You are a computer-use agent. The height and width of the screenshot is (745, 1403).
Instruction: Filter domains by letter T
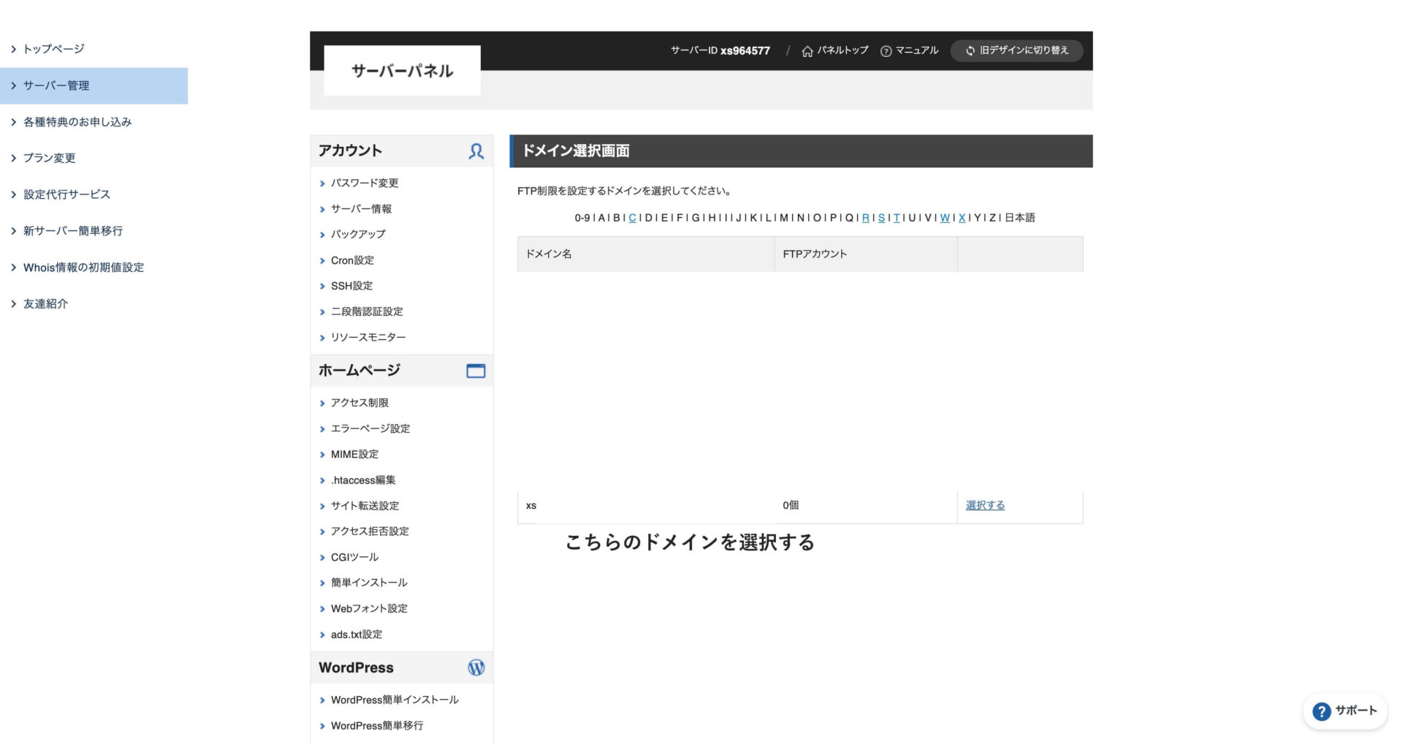click(897, 218)
